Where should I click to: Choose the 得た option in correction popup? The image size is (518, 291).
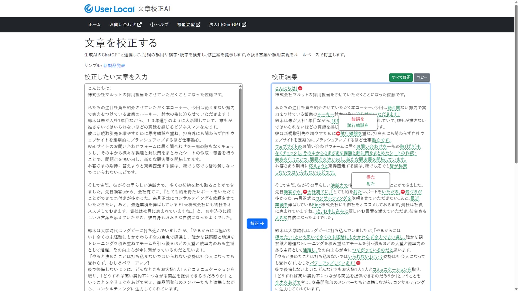point(370,177)
